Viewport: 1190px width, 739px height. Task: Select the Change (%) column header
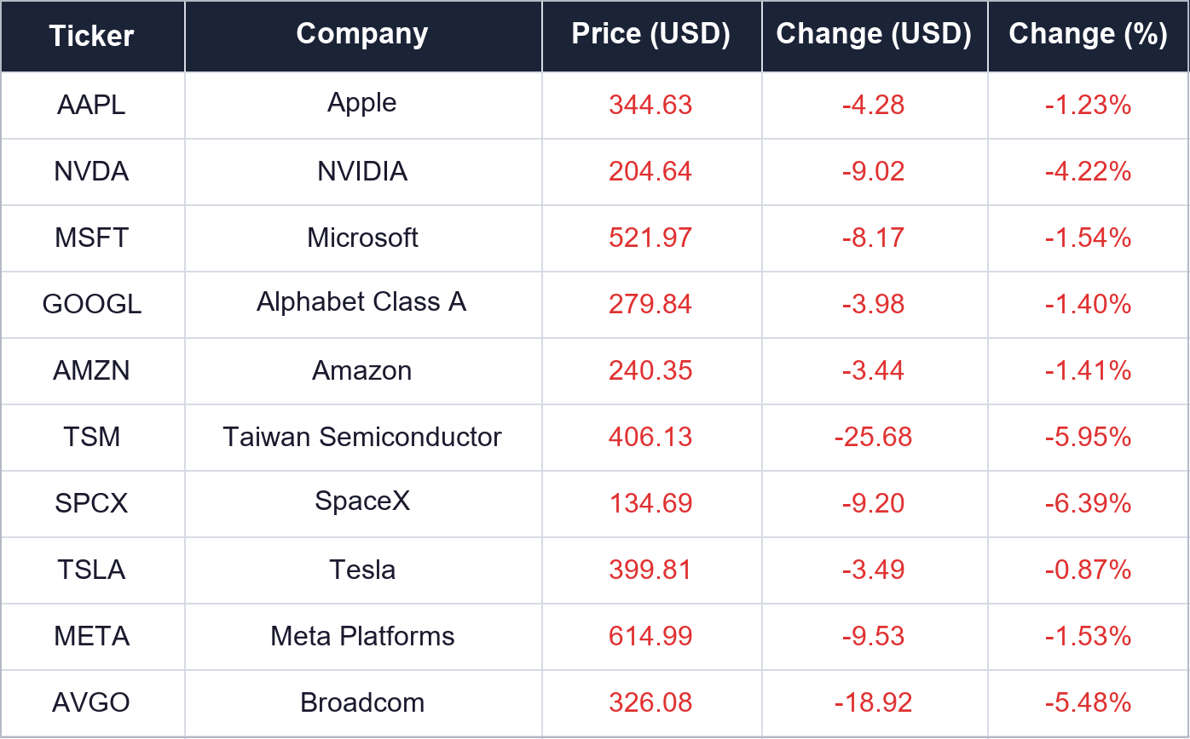1089,34
